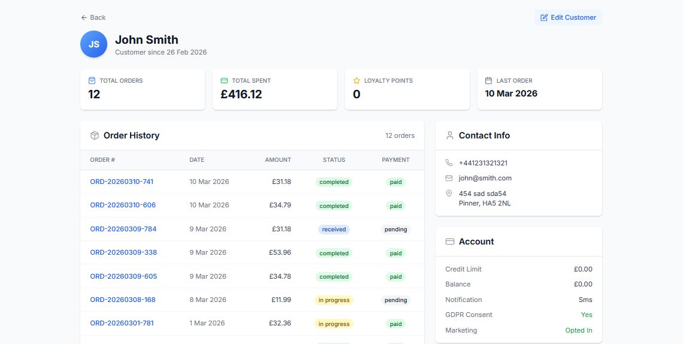Click the envelope icon beside john@smith.com
The width and height of the screenshot is (683, 344).
coord(449,178)
